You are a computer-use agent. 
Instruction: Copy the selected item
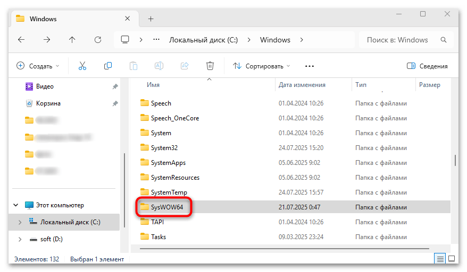108,66
